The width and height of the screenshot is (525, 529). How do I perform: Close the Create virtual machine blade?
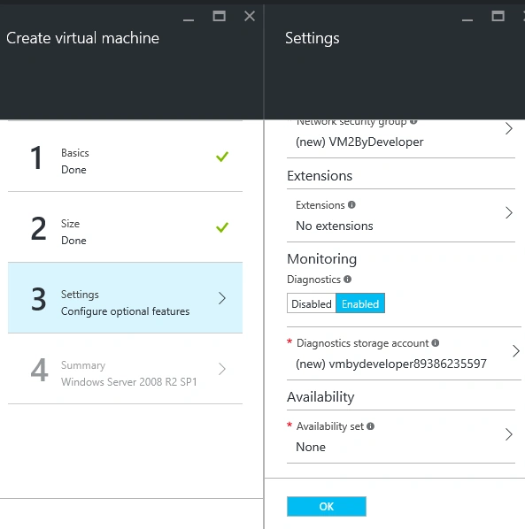coord(250,16)
